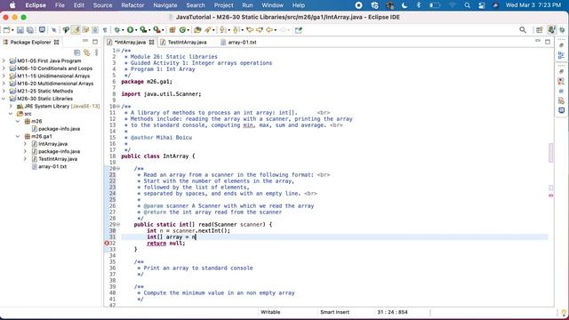569x320 pixels.
Task: Click the Back navigation arrow
Action: click(269, 30)
